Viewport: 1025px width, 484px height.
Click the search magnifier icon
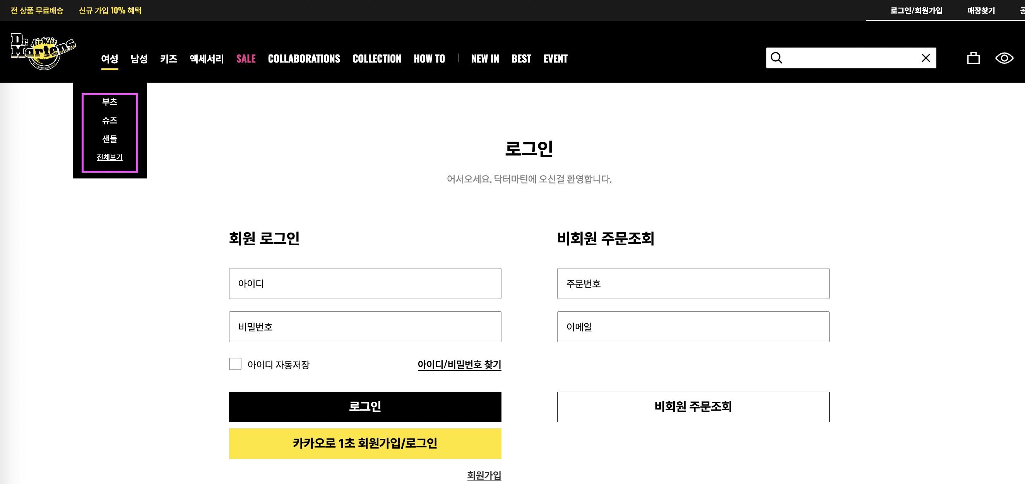click(x=776, y=58)
